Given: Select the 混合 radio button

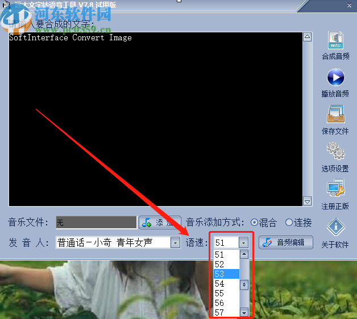Looking at the screenshot, I should tap(254, 223).
